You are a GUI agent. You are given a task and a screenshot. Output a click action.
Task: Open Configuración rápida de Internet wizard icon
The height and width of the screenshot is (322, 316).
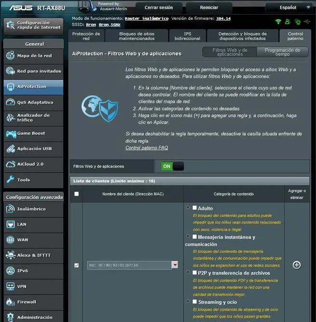pos(11,25)
